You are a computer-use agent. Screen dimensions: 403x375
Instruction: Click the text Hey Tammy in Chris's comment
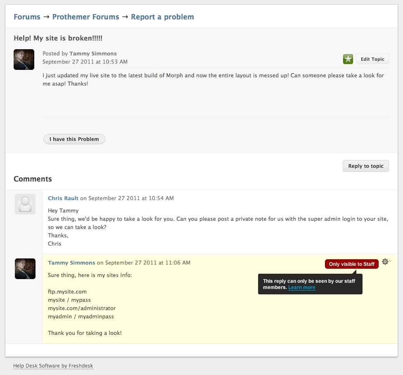tap(63, 210)
